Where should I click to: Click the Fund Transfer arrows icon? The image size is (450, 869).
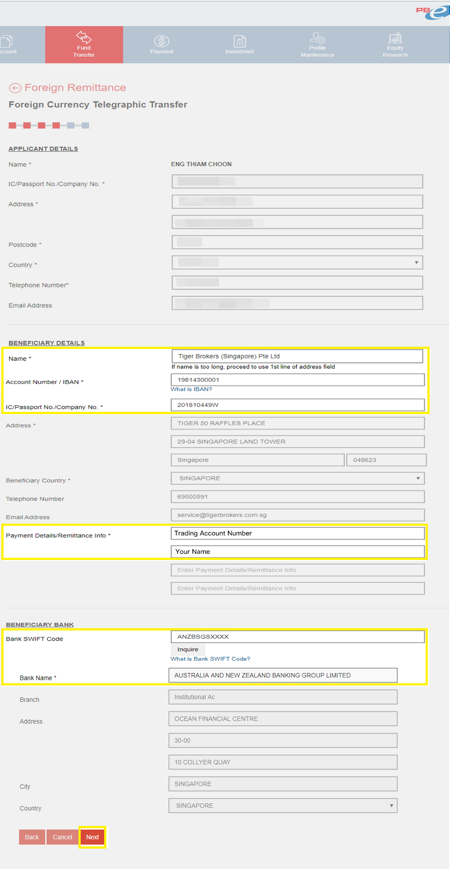click(x=84, y=37)
